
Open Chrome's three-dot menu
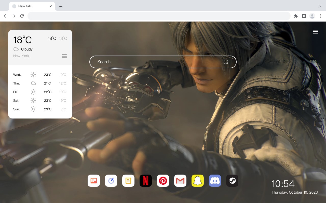click(x=320, y=16)
